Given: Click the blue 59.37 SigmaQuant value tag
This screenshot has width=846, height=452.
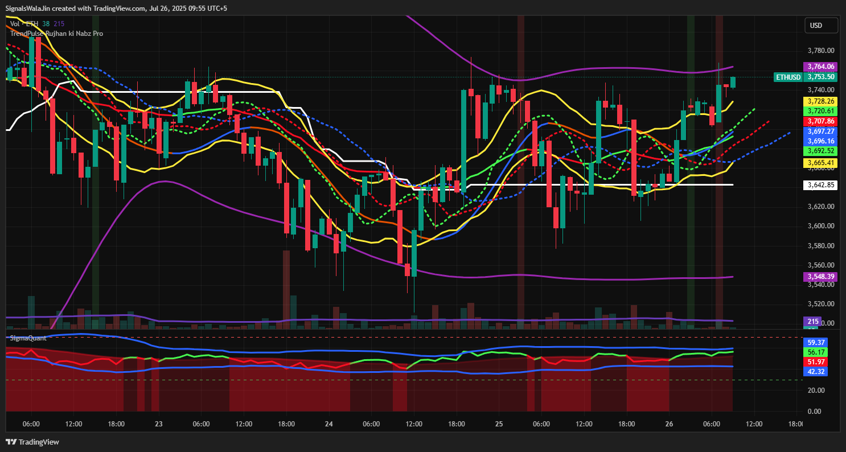Looking at the screenshot, I should (x=816, y=343).
